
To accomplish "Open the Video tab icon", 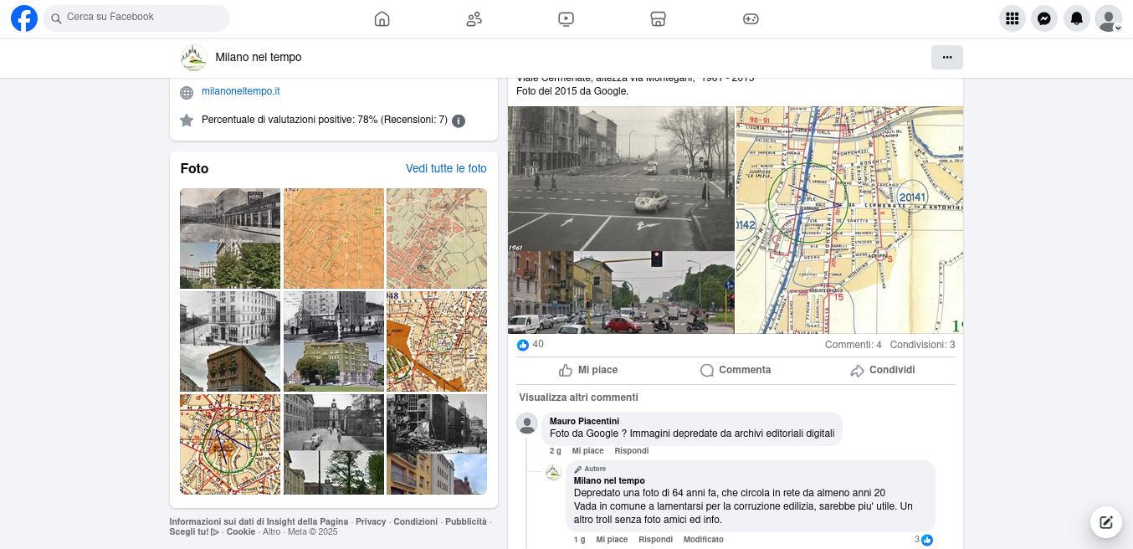I will (566, 18).
